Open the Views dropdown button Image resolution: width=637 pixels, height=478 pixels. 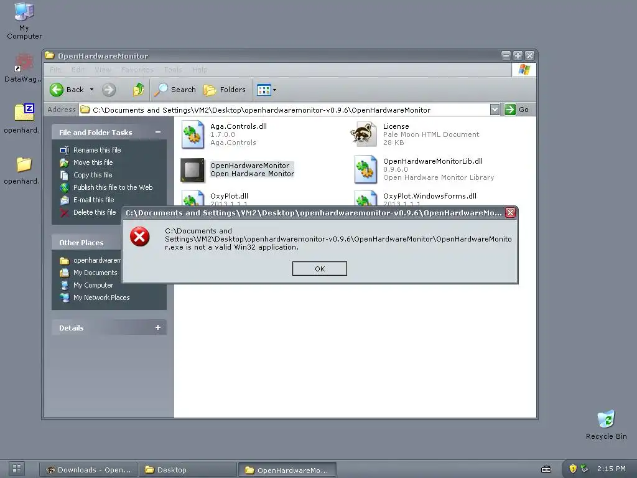pos(266,90)
